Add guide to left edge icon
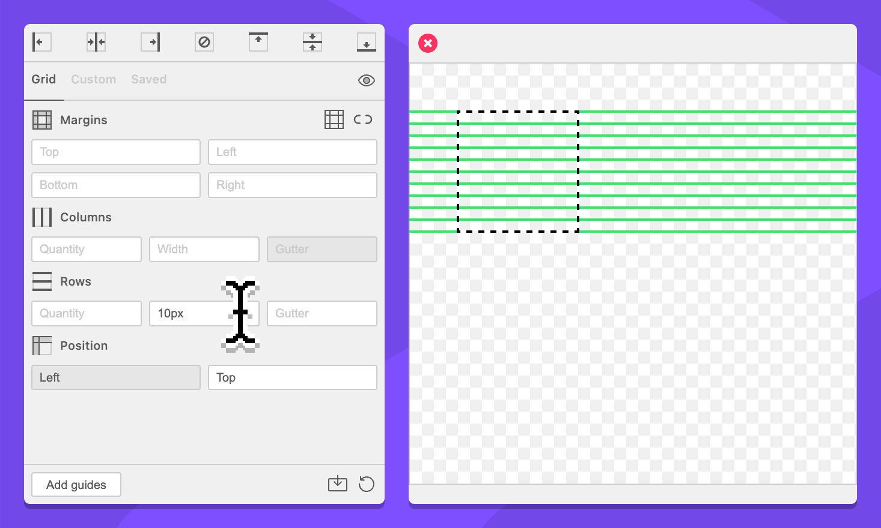The width and height of the screenshot is (881, 528). click(x=41, y=42)
